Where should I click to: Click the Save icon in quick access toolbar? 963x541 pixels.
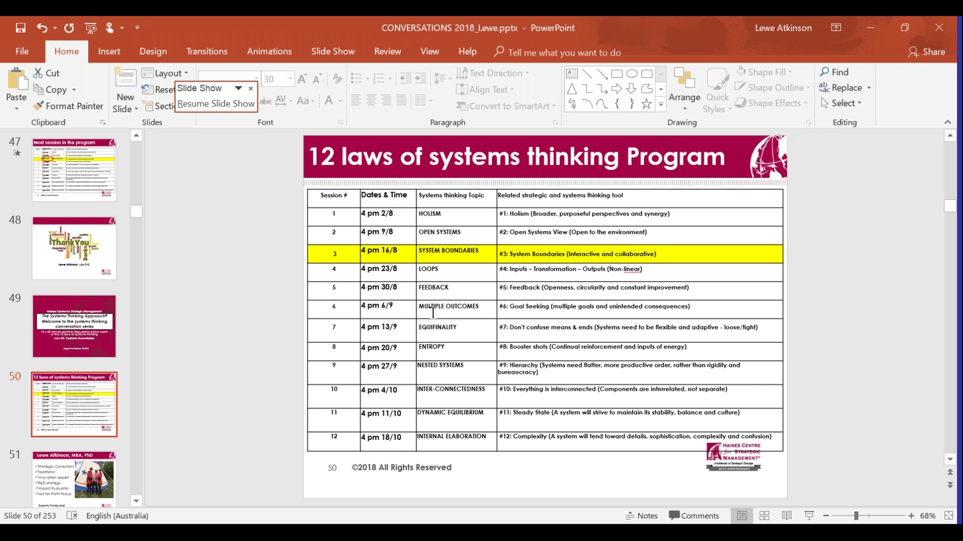[20, 28]
